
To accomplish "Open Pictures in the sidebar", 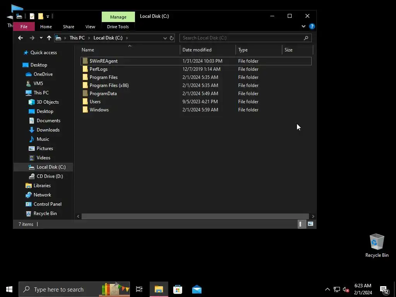I will [45, 148].
